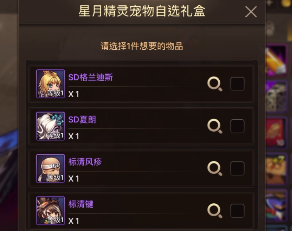Tap the 标清键 pet portrait
Viewport: 292px width, 231px height.
coord(51,211)
